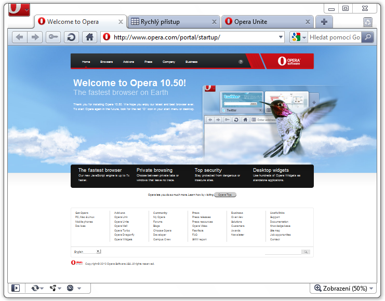Click the magnifier search button in toolbar
Viewport: 385px width, 301px height.
(x=367, y=37)
